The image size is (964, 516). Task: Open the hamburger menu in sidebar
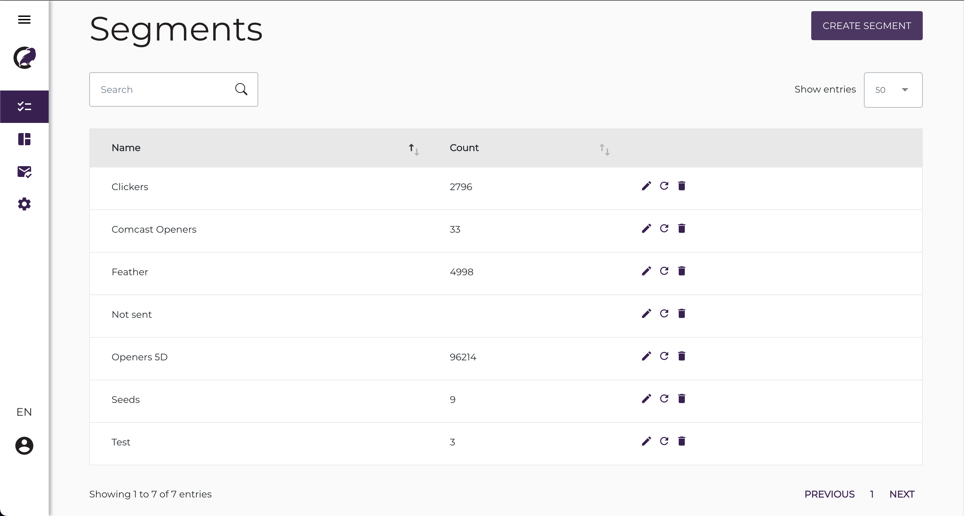point(24,20)
